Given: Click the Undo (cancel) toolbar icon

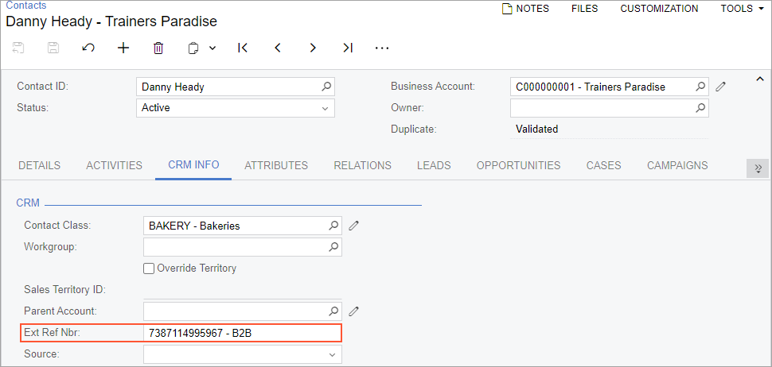Looking at the screenshot, I should coord(88,48).
